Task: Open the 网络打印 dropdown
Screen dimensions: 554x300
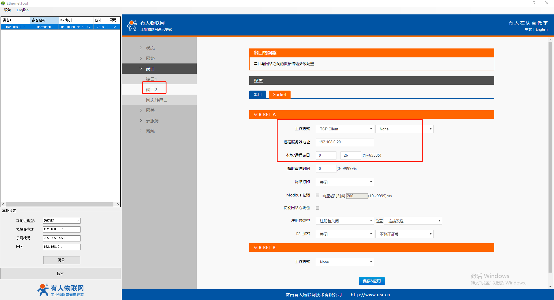Action: [345, 182]
